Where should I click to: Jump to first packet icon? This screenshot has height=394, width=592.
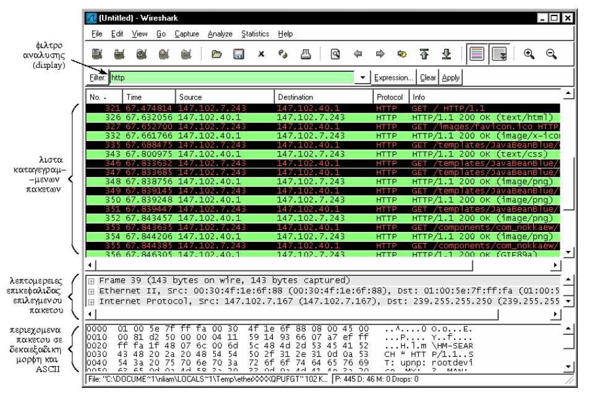(424, 54)
